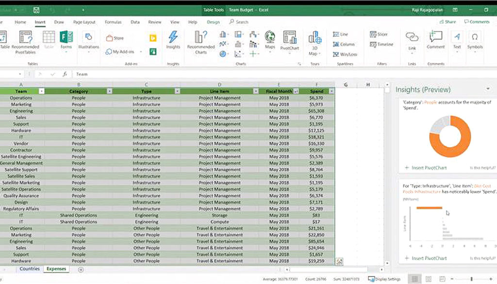Click 'Is this helpful?' under donut chart
497x284 pixels.
click(482, 167)
